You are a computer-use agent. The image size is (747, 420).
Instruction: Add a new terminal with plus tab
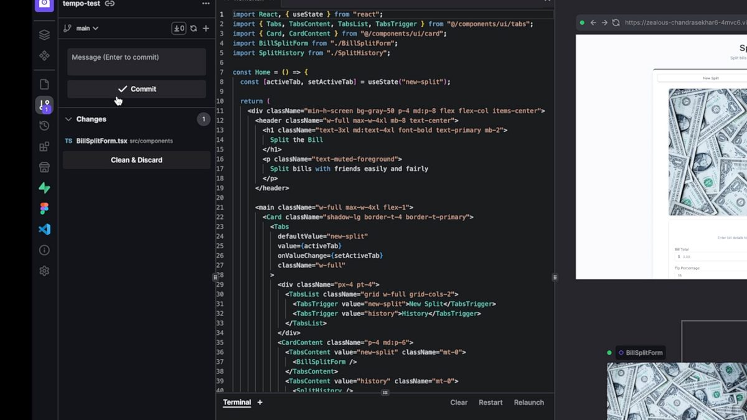[260, 403]
